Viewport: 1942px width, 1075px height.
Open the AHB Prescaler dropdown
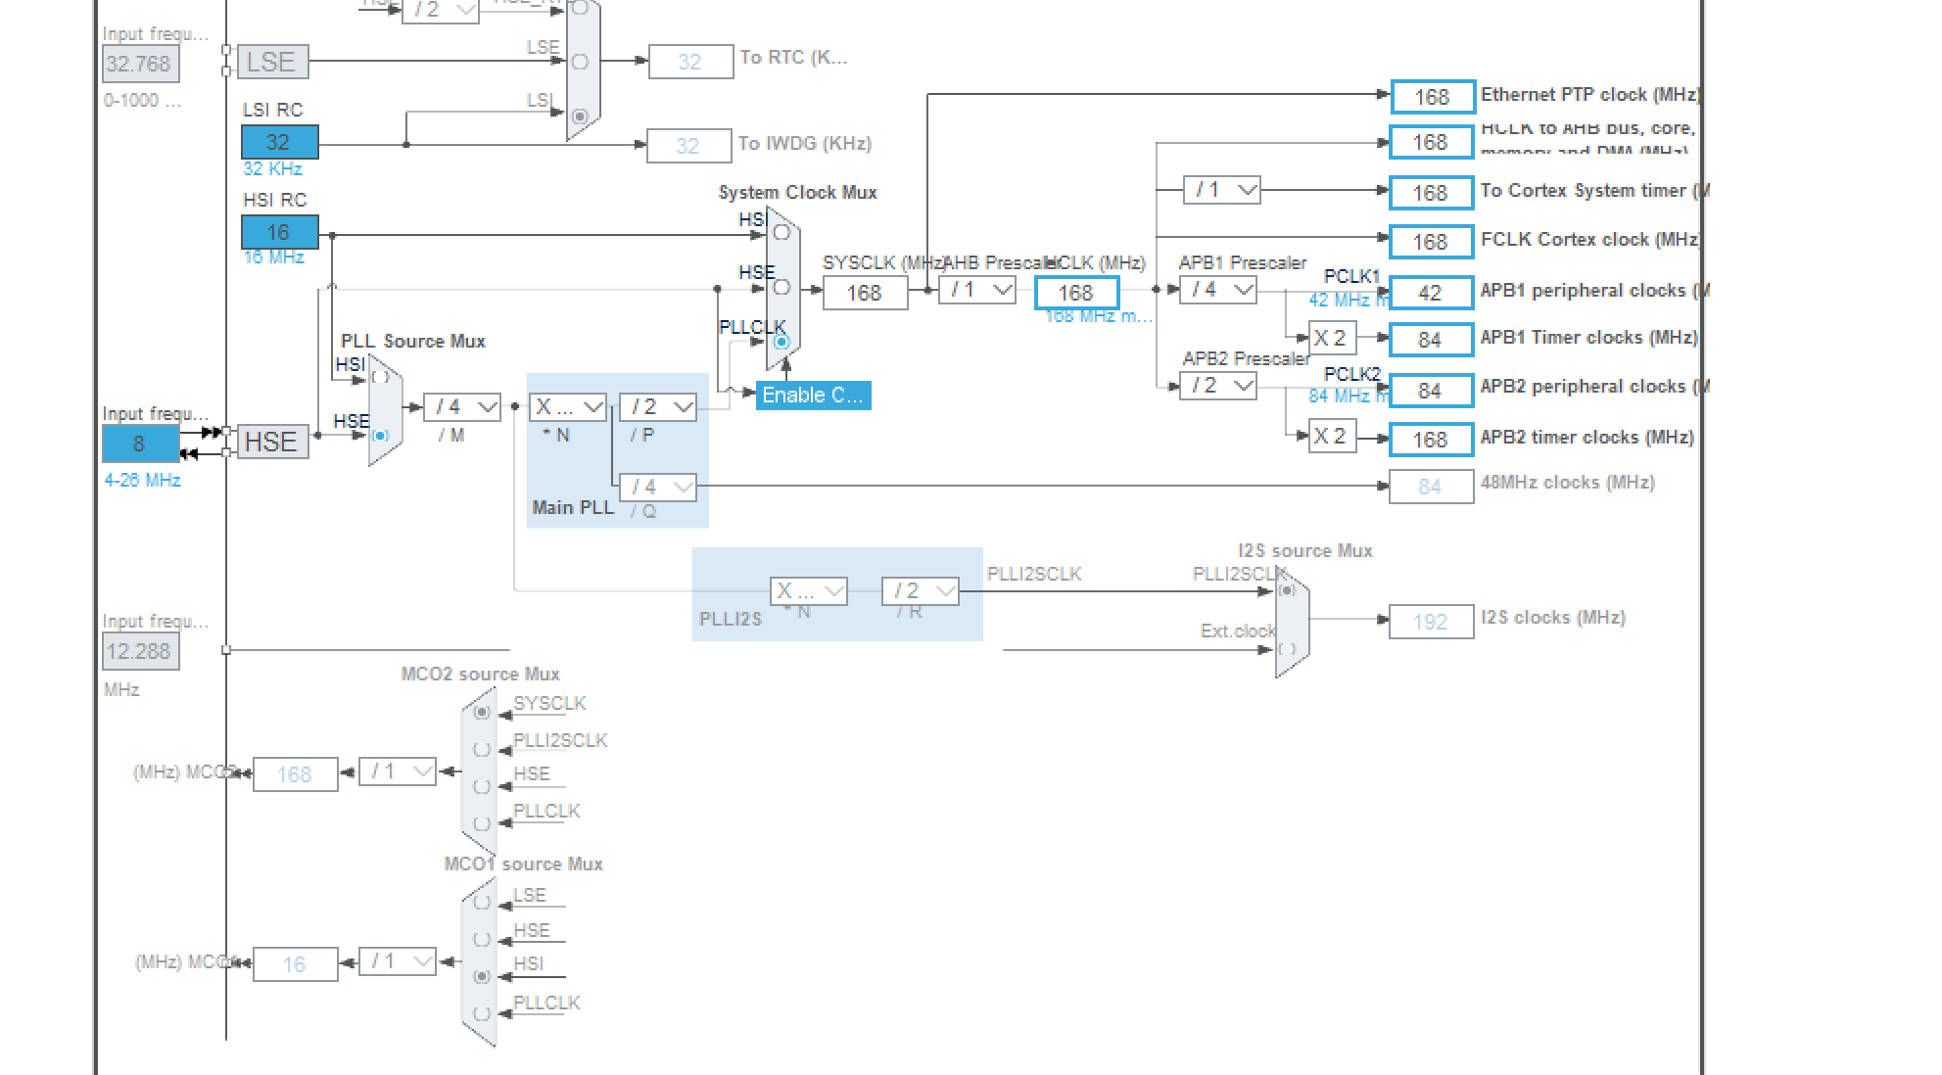point(976,290)
